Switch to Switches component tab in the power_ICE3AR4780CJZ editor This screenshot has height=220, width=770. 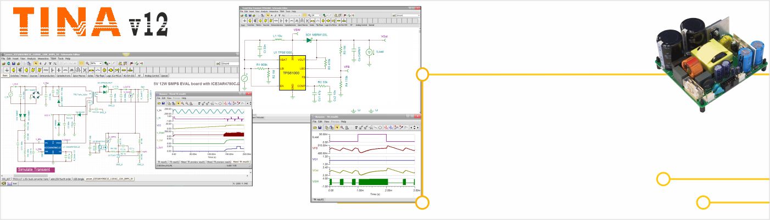click(x=14, y=76)
